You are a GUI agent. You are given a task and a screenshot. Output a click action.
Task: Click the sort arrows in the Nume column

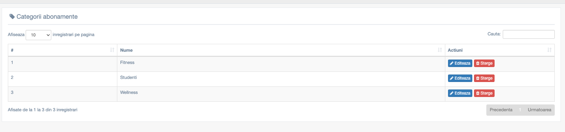440,50
